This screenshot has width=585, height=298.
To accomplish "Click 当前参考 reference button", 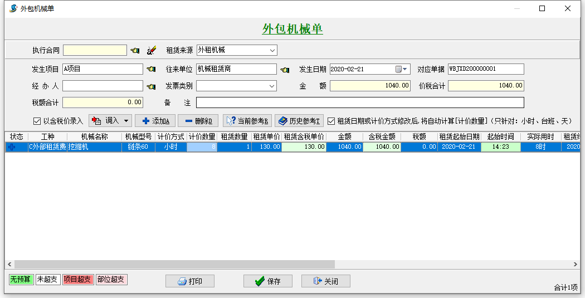I will point(247,121).
